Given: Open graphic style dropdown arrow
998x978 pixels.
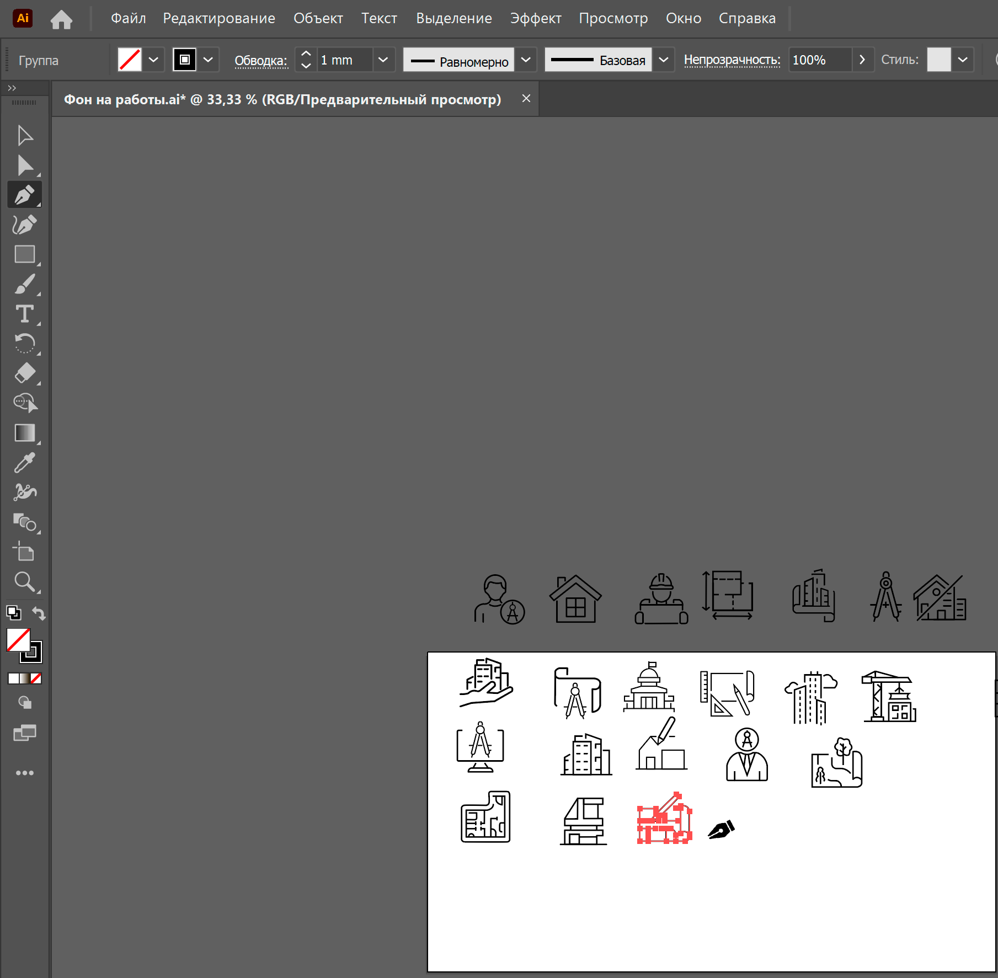Looking at the screenshot, I should pyautogui.click(x=963, y=60).
